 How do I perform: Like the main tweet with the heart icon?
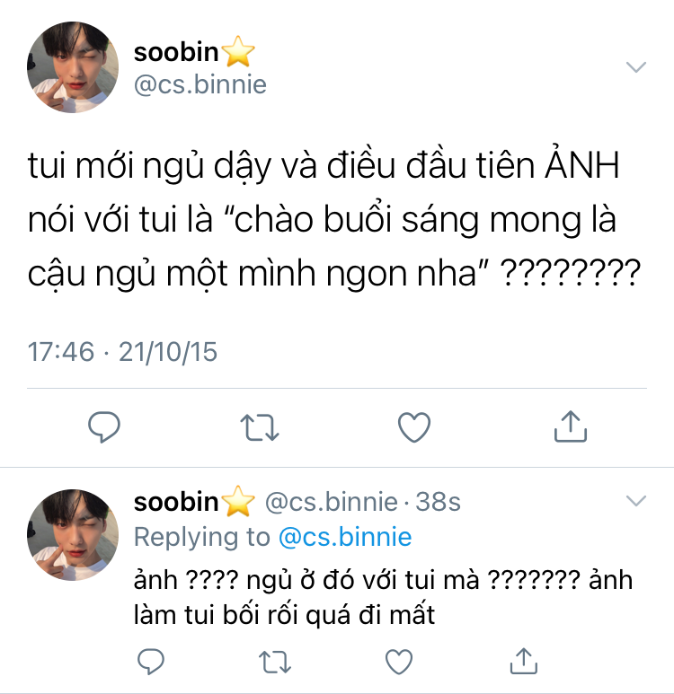coord(414,427)
